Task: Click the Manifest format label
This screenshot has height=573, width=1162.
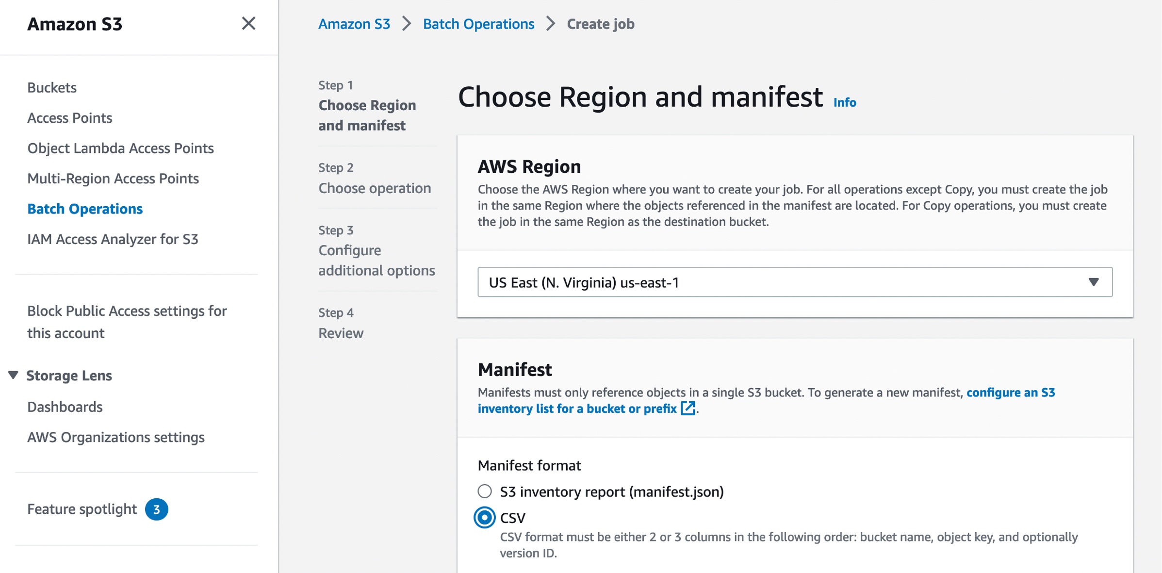Action: tap(529, 465)
